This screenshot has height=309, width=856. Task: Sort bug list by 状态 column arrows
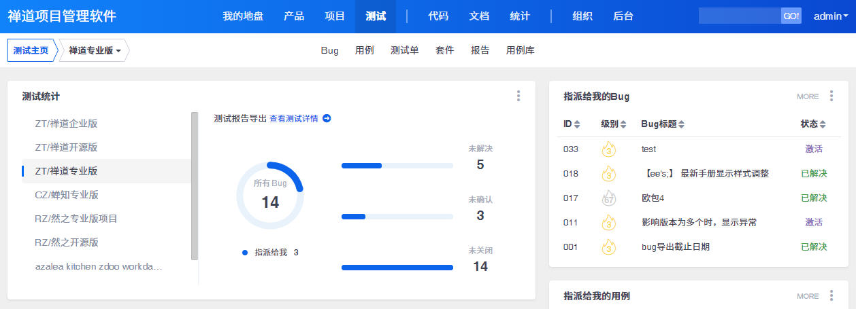[x=822, y=124]
